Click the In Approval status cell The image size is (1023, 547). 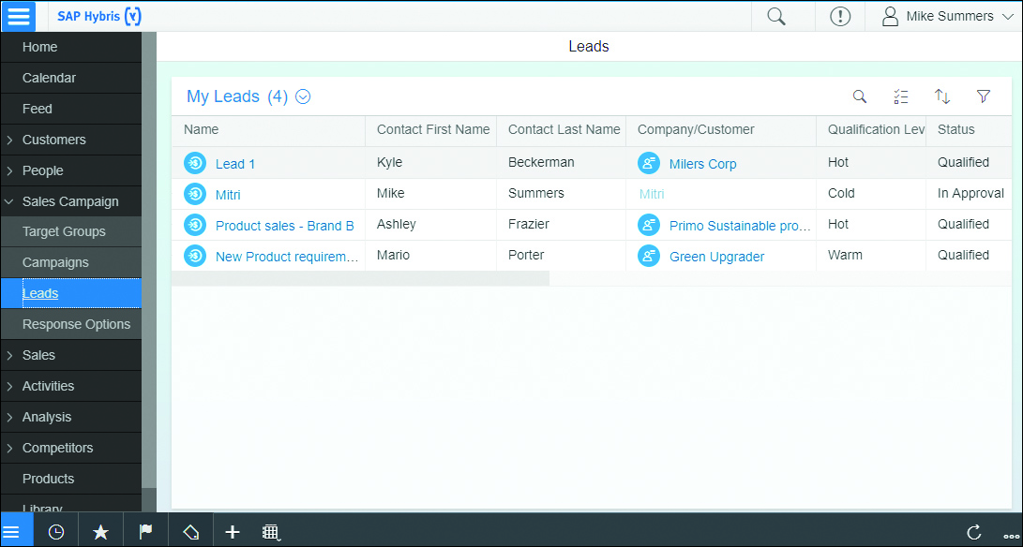pyautogui.click(x=970, y=194)
